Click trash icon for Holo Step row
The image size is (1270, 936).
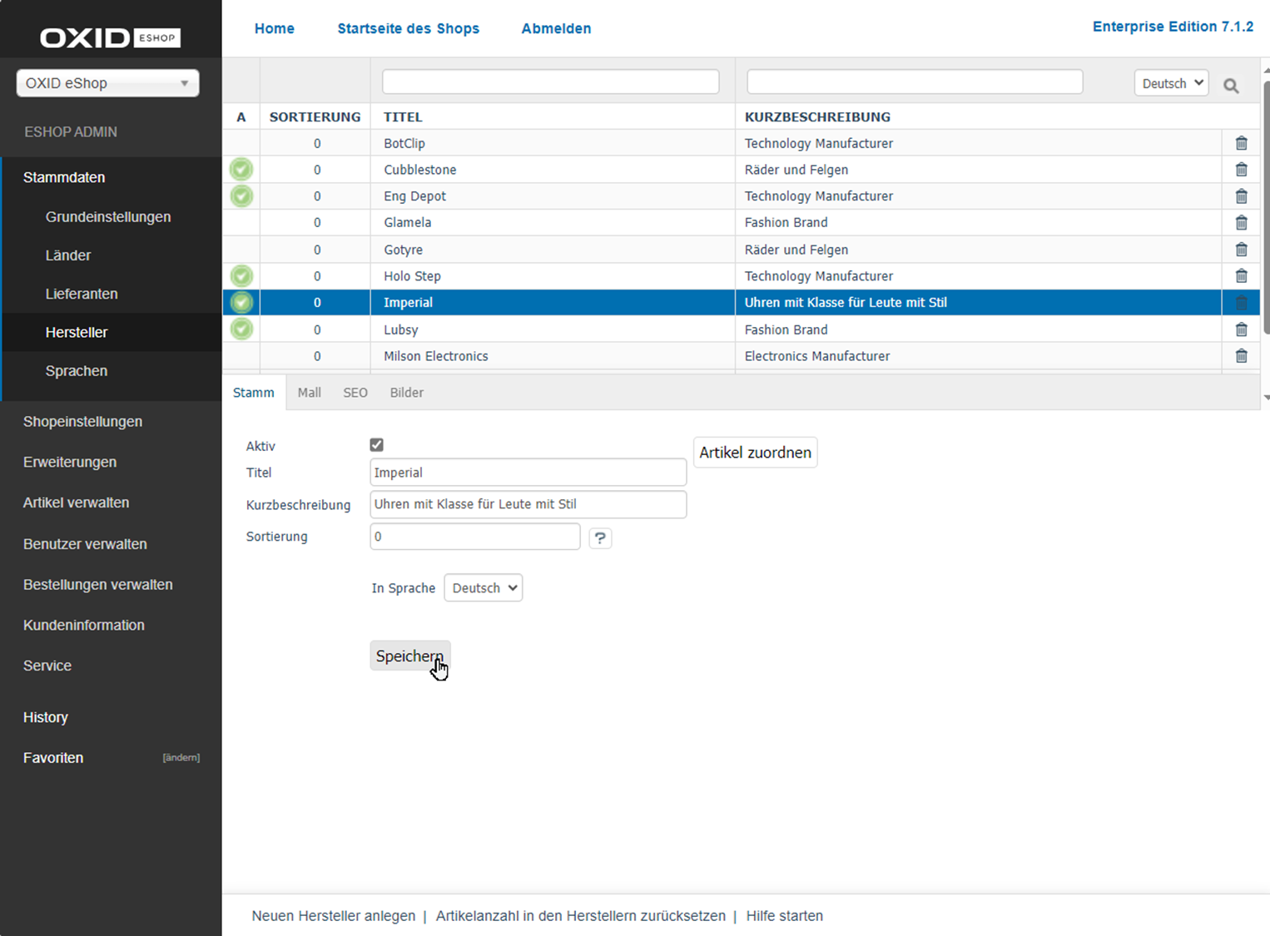(x=1241, y=276)
